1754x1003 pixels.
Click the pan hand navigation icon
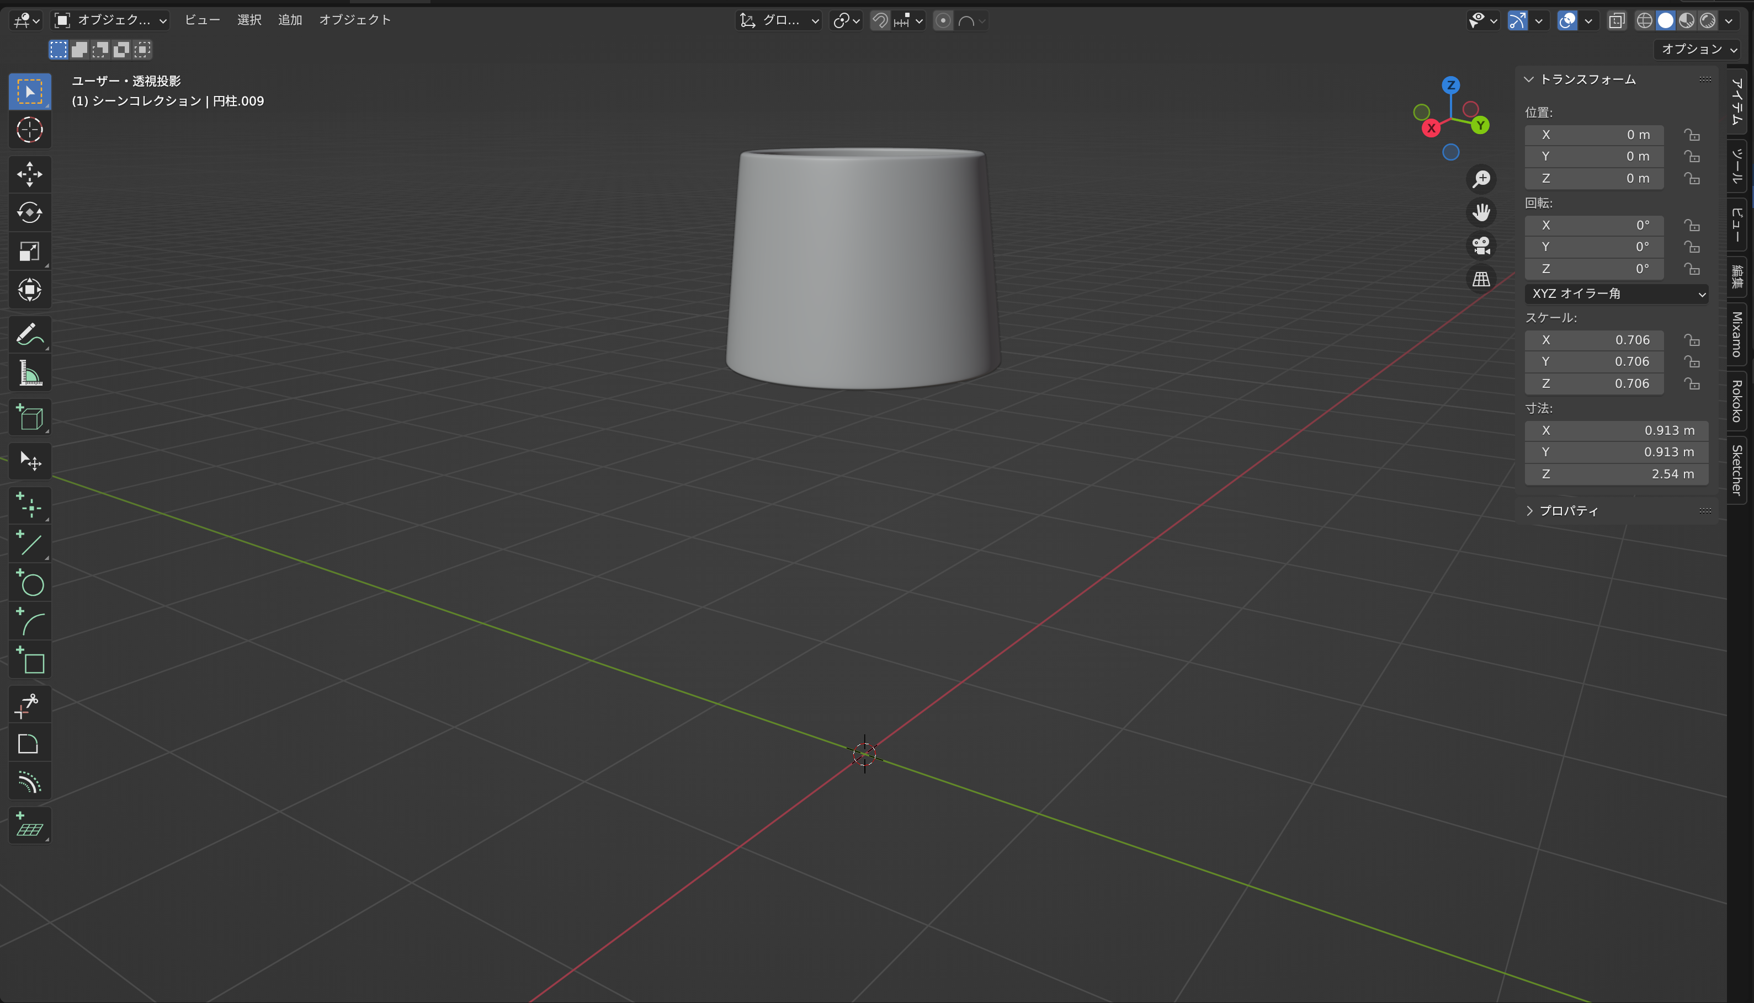point(1481,212)
